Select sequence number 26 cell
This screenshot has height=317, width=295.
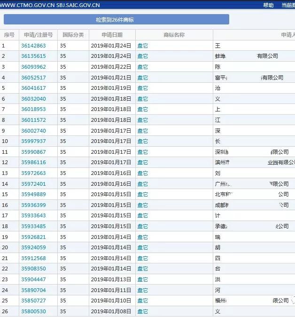(9, 311)
